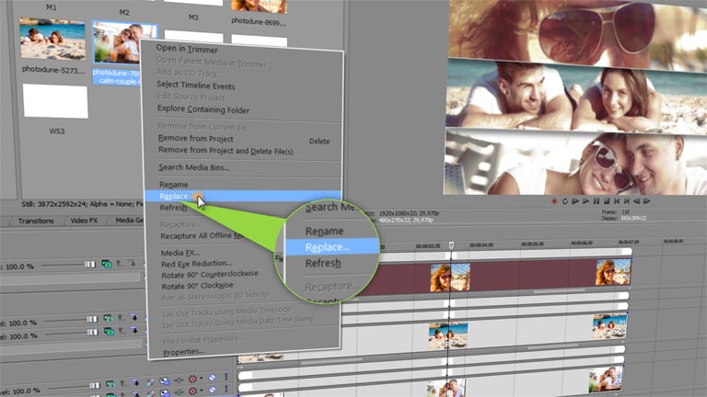Choose Explore Containing Folder
The width and height of the screenshot is (707, 397).
(203, 109)
